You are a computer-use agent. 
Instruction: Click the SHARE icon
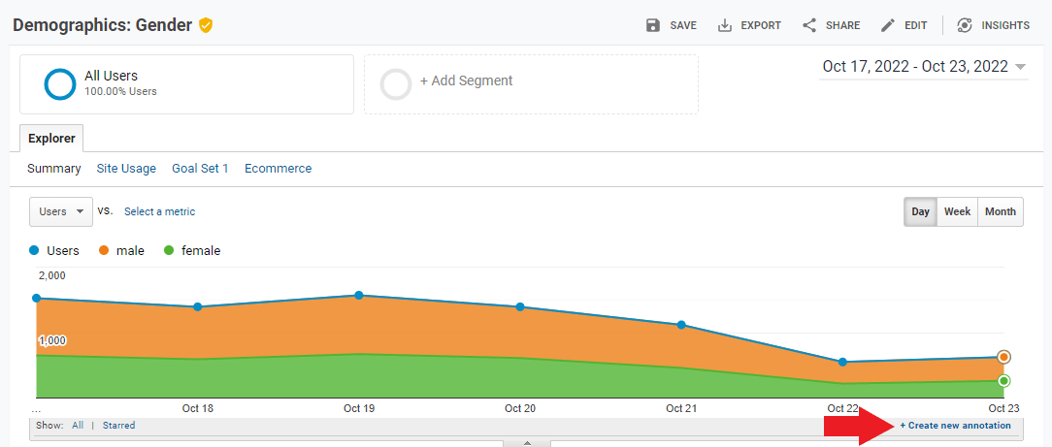pyautogui.click(x=809, y=25)
